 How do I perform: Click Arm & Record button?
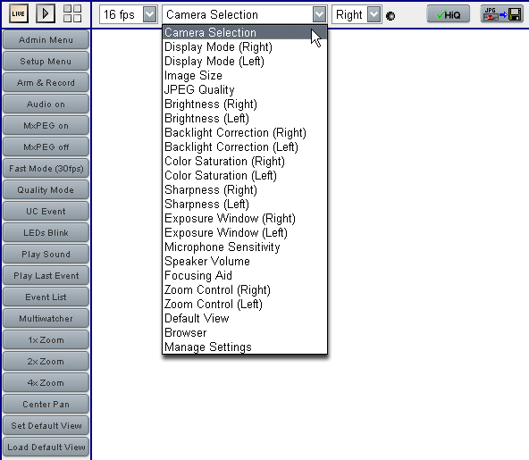(46, 83)
